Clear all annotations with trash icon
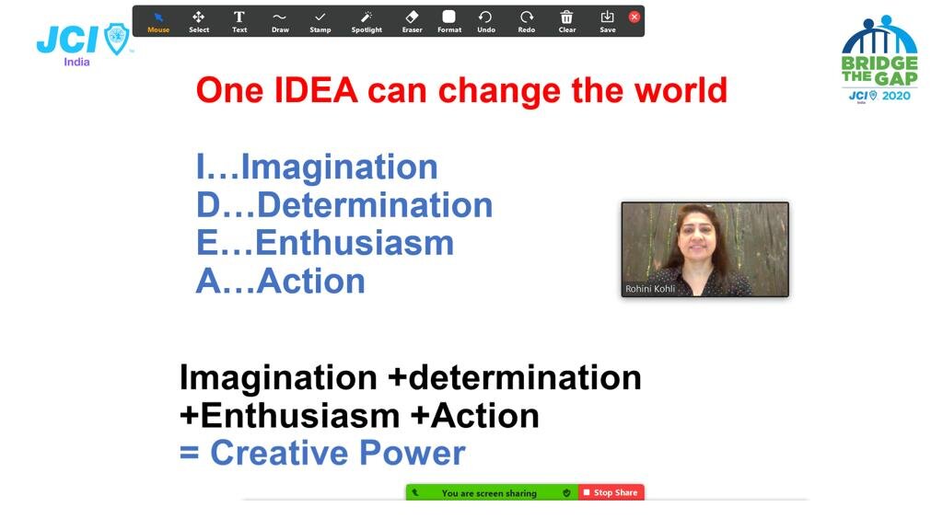943x530 pixels. point(566,22)
